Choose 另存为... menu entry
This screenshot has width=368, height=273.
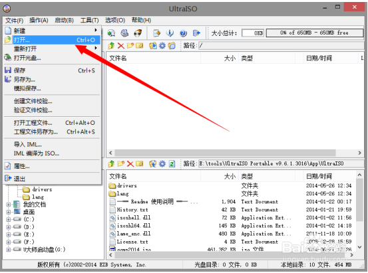tap(52, 80)
